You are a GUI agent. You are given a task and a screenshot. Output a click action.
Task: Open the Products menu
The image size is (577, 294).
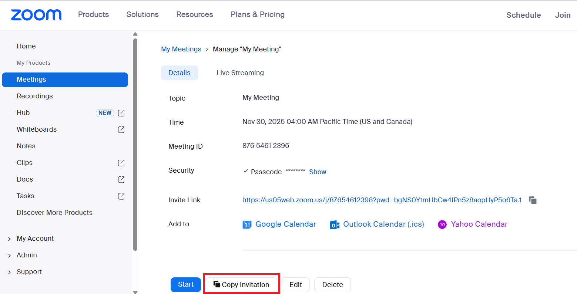click(93, 14)
